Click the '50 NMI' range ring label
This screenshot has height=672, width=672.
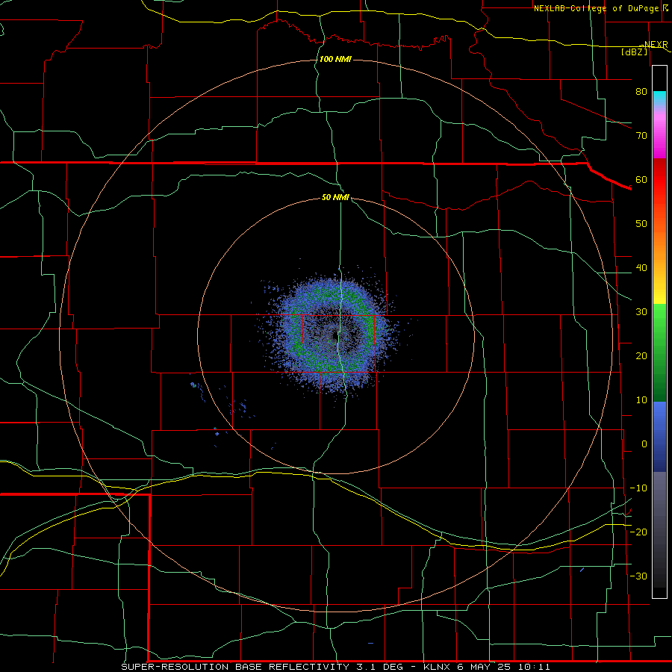point(335,197)
